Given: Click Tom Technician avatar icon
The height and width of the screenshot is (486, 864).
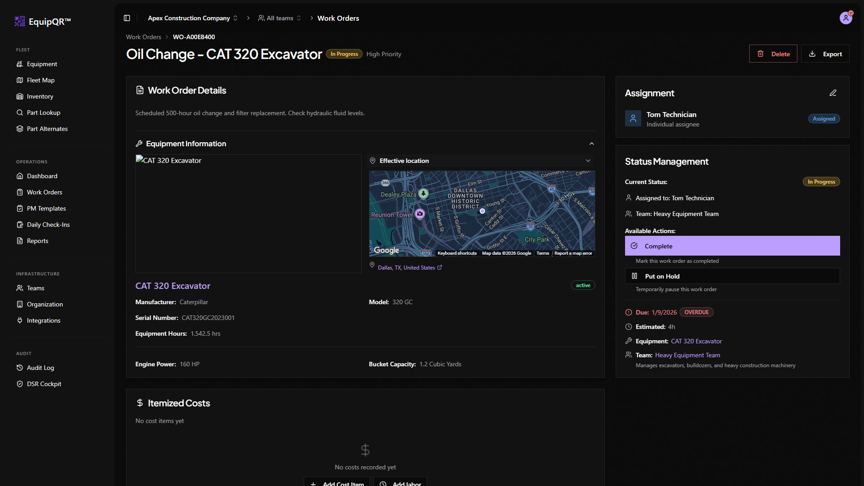Looking at the screenshot, I should click(633, 118).
